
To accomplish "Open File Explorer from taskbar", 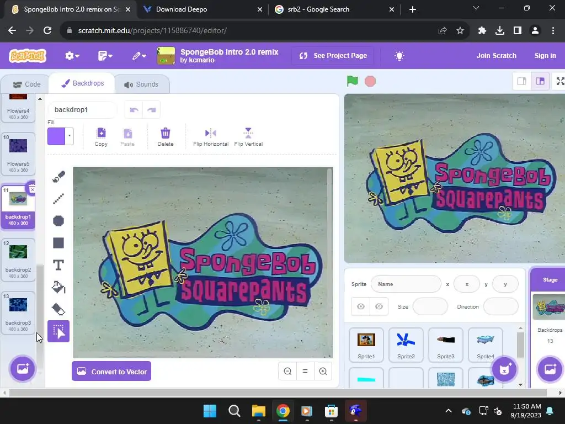I will (259, 411).
